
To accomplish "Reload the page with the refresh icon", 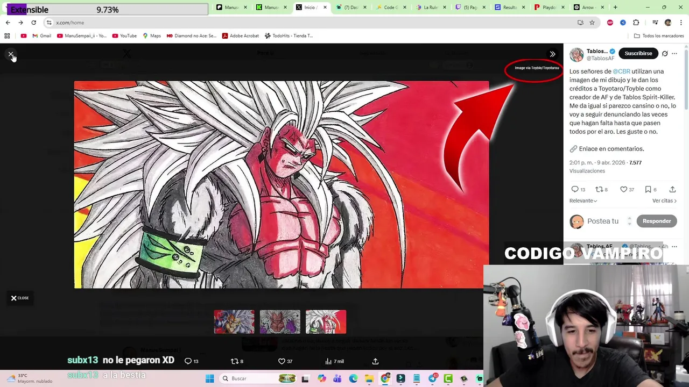I will tap(33, 23).
